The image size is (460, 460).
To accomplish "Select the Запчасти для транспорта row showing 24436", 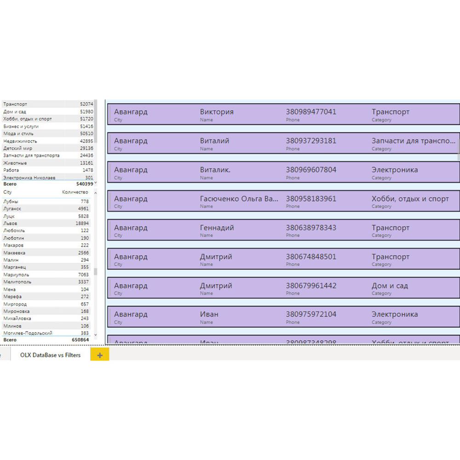I will tap(48, 155).
